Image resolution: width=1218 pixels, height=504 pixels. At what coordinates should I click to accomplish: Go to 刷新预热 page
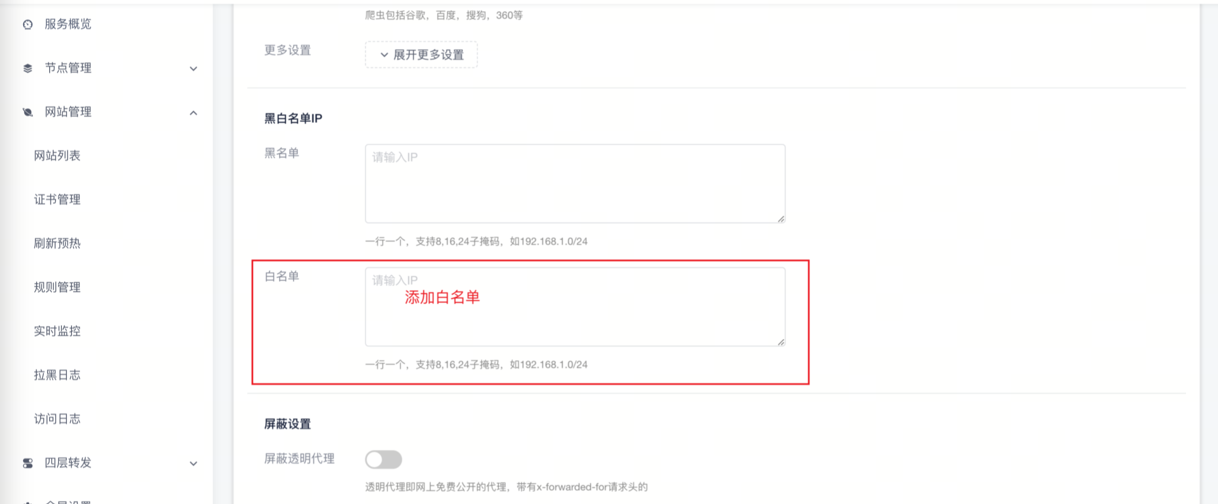(x=57, y=244)
